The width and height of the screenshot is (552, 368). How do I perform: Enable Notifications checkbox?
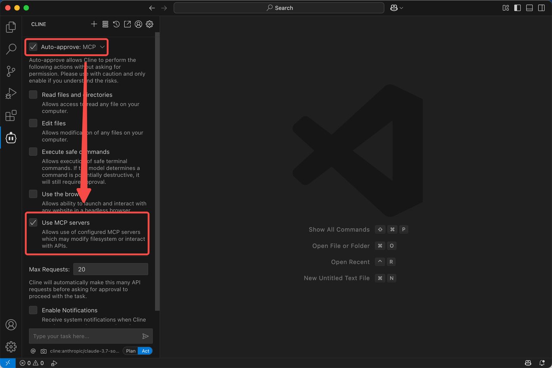pyautogui.click(x=33, y=310)
